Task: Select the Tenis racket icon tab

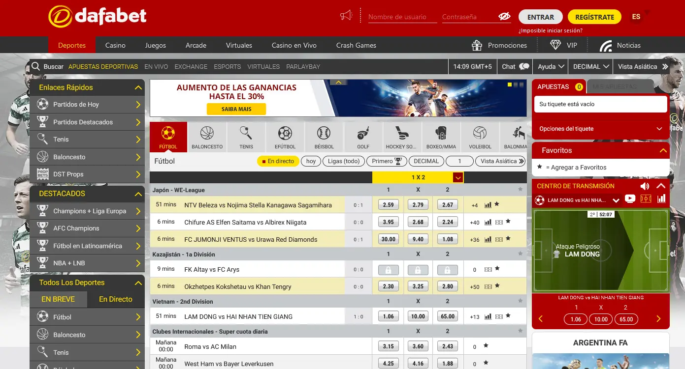Action: coord(246,137)
